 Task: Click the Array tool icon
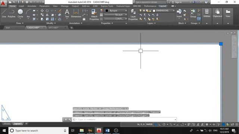[52, 19]
